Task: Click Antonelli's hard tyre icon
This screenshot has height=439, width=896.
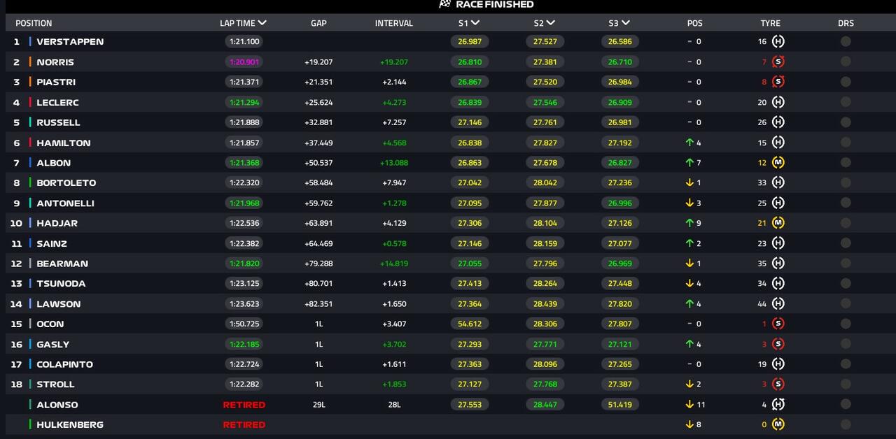Action: click(x=778, y=203)
